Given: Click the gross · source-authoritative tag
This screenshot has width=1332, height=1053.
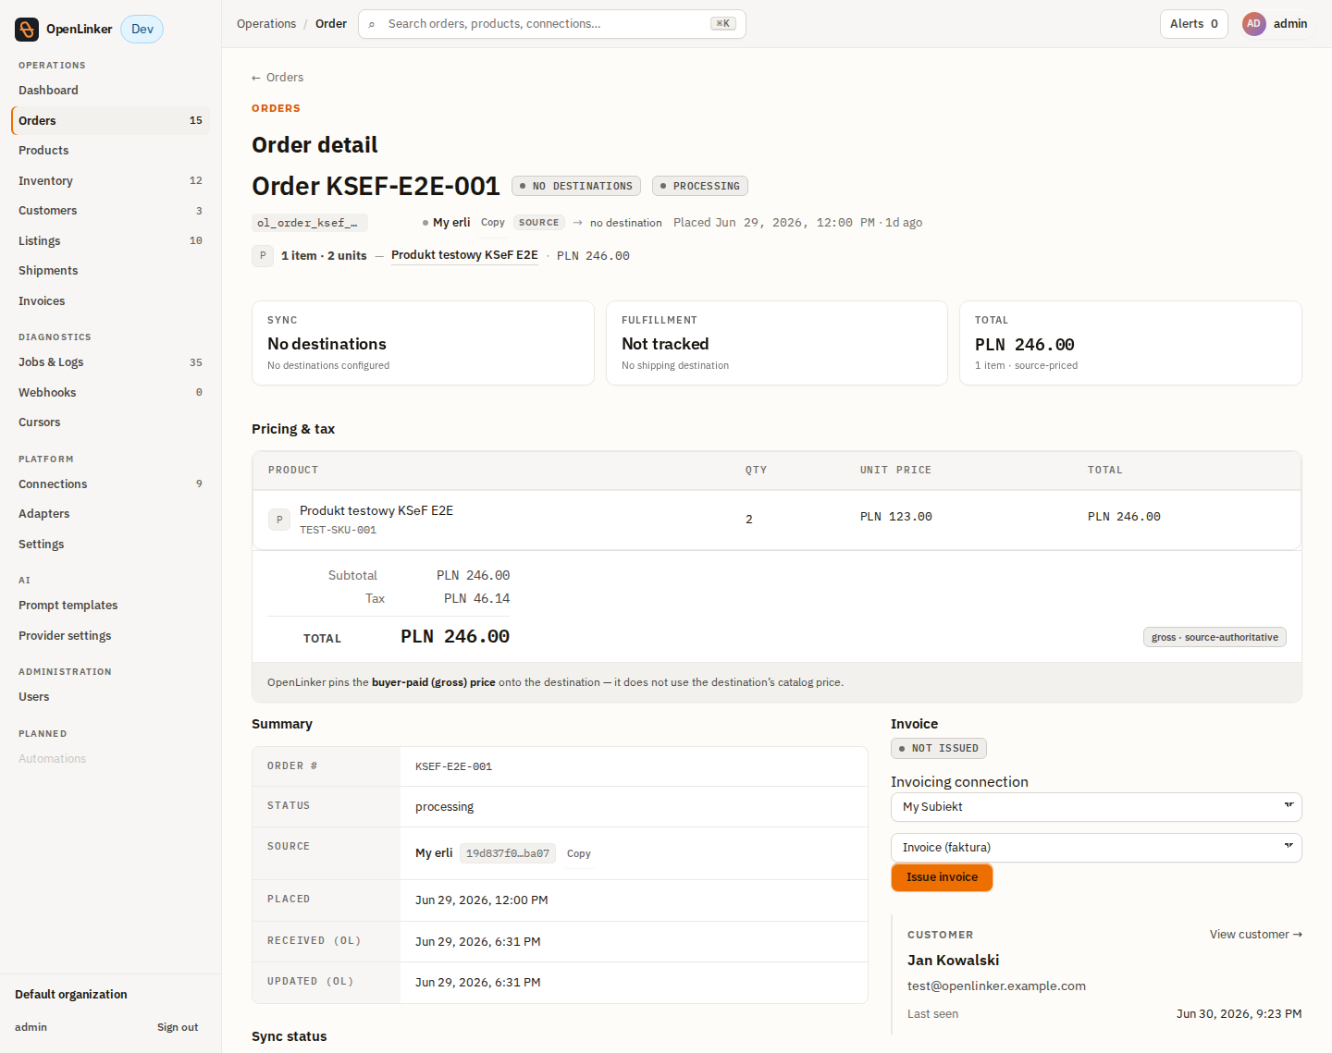Looking at the screenshot, I should [x=1215, y=638].
